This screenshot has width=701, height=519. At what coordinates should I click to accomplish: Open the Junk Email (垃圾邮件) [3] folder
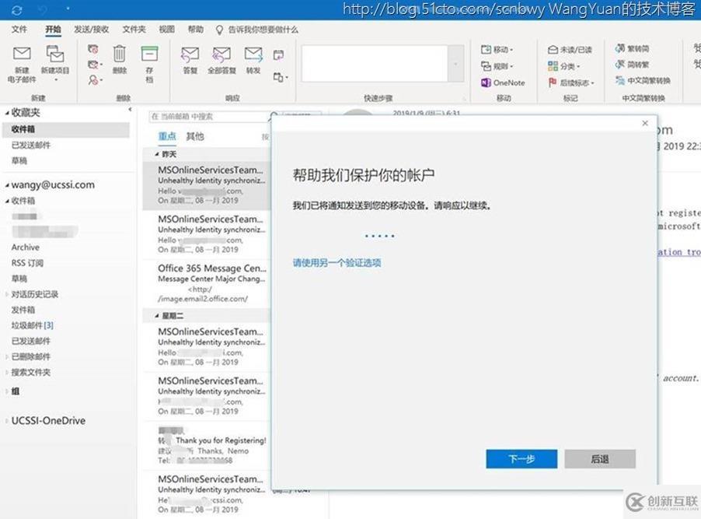point(32,325)
